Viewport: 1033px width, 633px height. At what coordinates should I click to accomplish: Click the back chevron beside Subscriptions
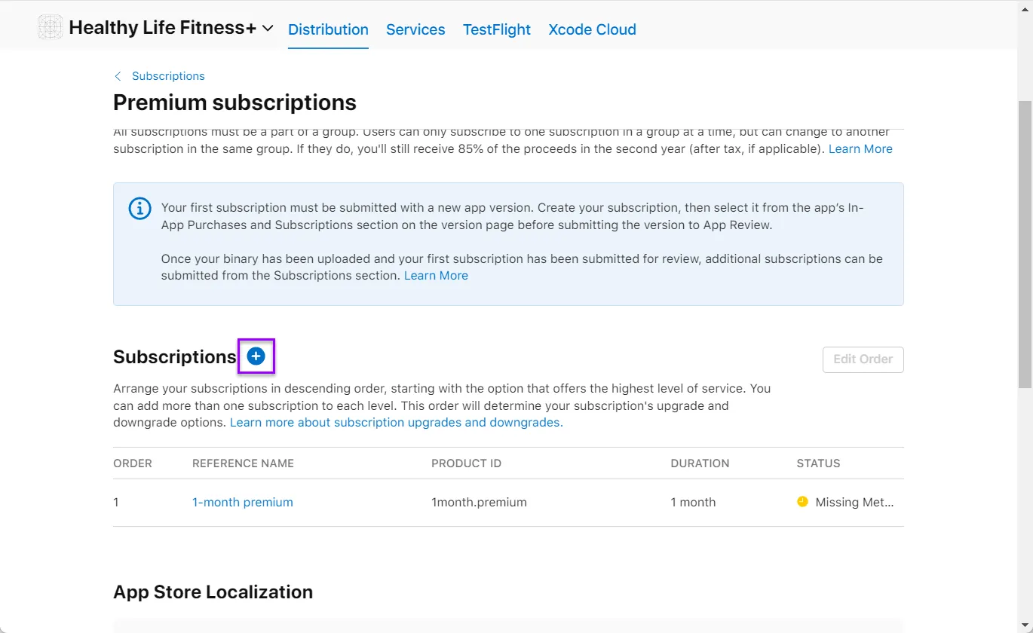click(118, 76)
